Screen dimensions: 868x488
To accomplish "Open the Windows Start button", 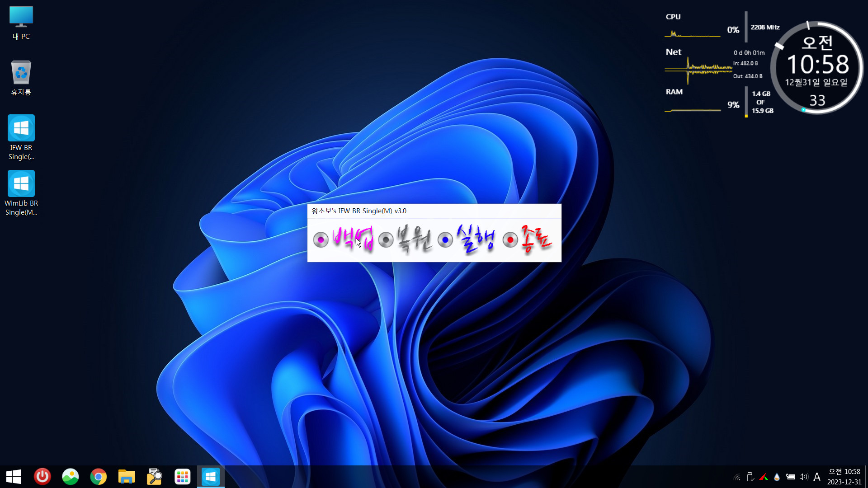I will pyautogui.click(x=14, y=477).
